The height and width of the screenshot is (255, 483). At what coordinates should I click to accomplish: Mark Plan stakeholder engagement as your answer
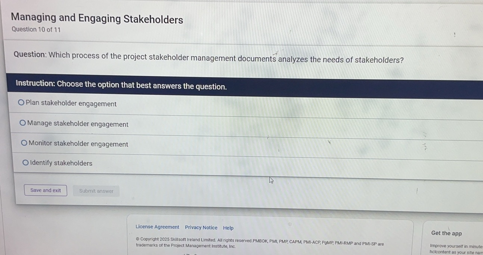21,102
